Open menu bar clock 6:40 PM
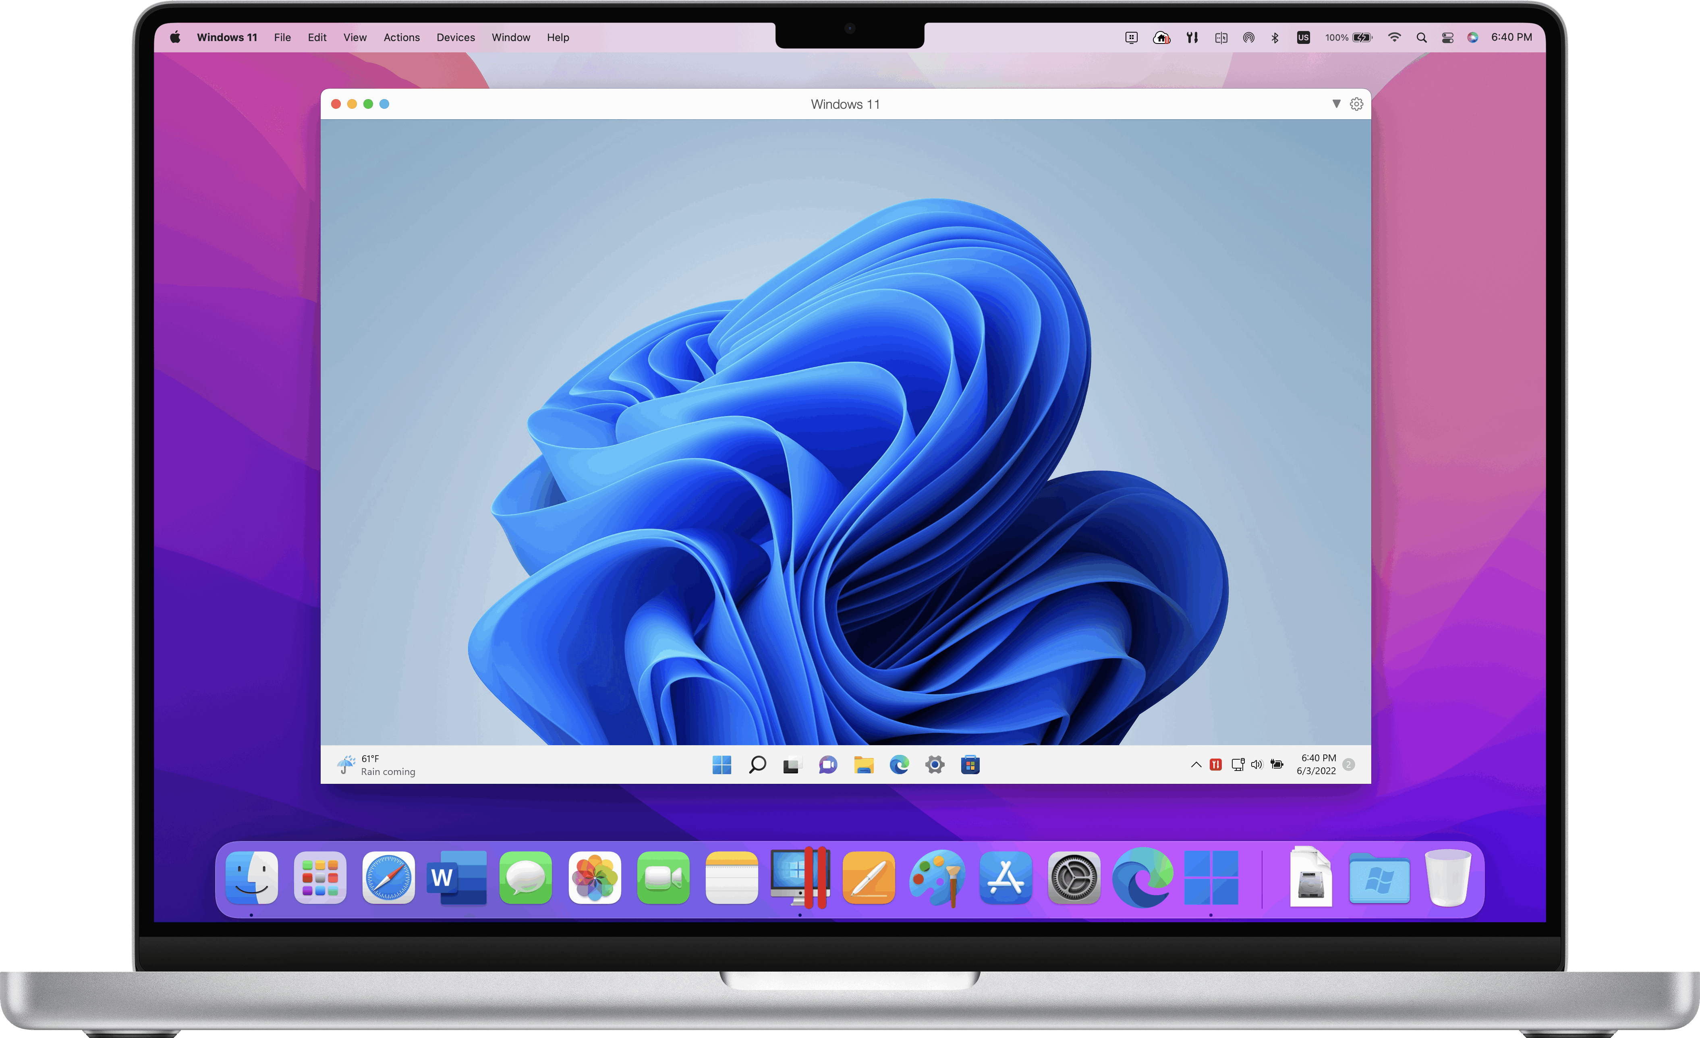 [1511, 37]
